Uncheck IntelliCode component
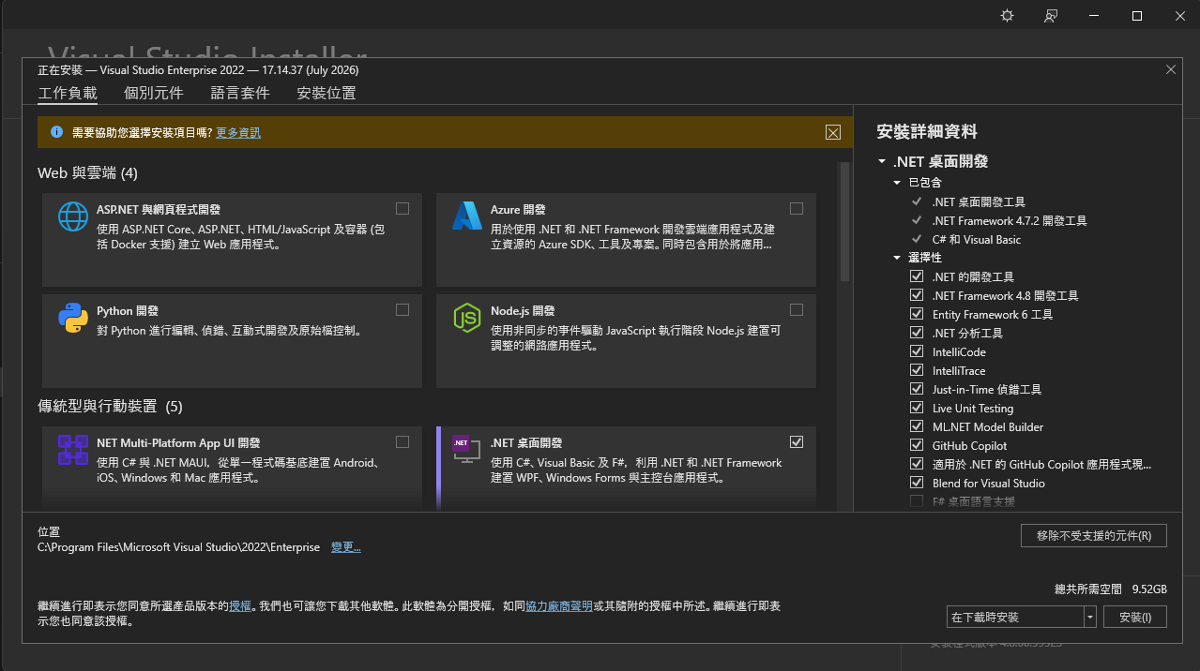Screen dimensions: 1200x671 point(917,351)
